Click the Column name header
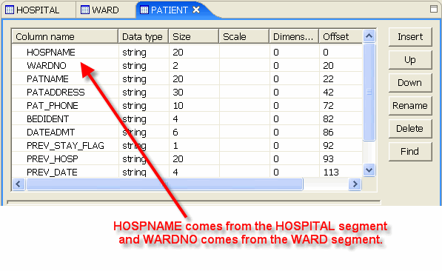The image size is (442, 271). 65,37
